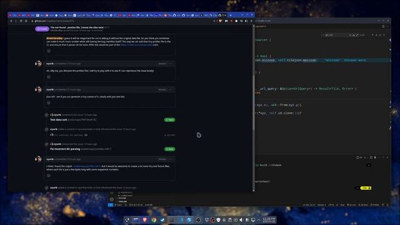Toggle VS Code editor layout icon top right

(383, 26)
